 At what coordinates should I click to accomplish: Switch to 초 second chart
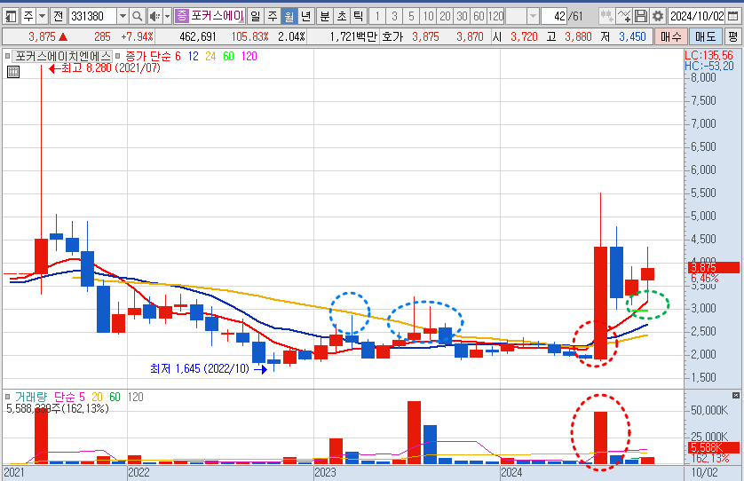tap(342, 17)
